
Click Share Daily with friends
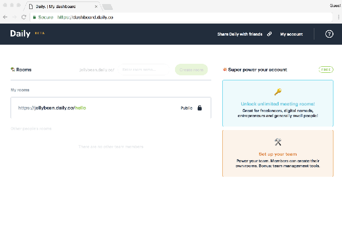click(x=240, y=34)
